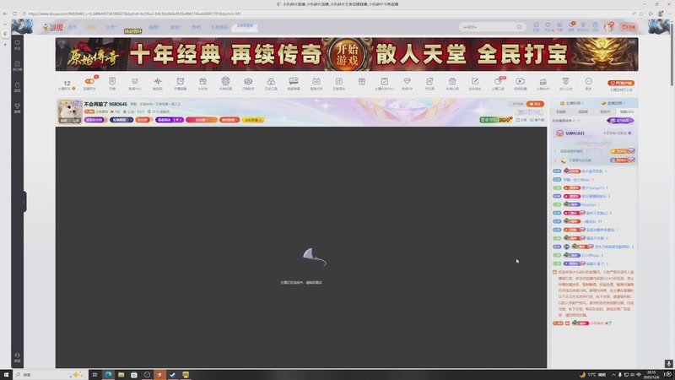The height and width of the screenshot is (380, 675).
Task: Open the diamond icon in streamer toolbar
Action: (x=407, y=81)
